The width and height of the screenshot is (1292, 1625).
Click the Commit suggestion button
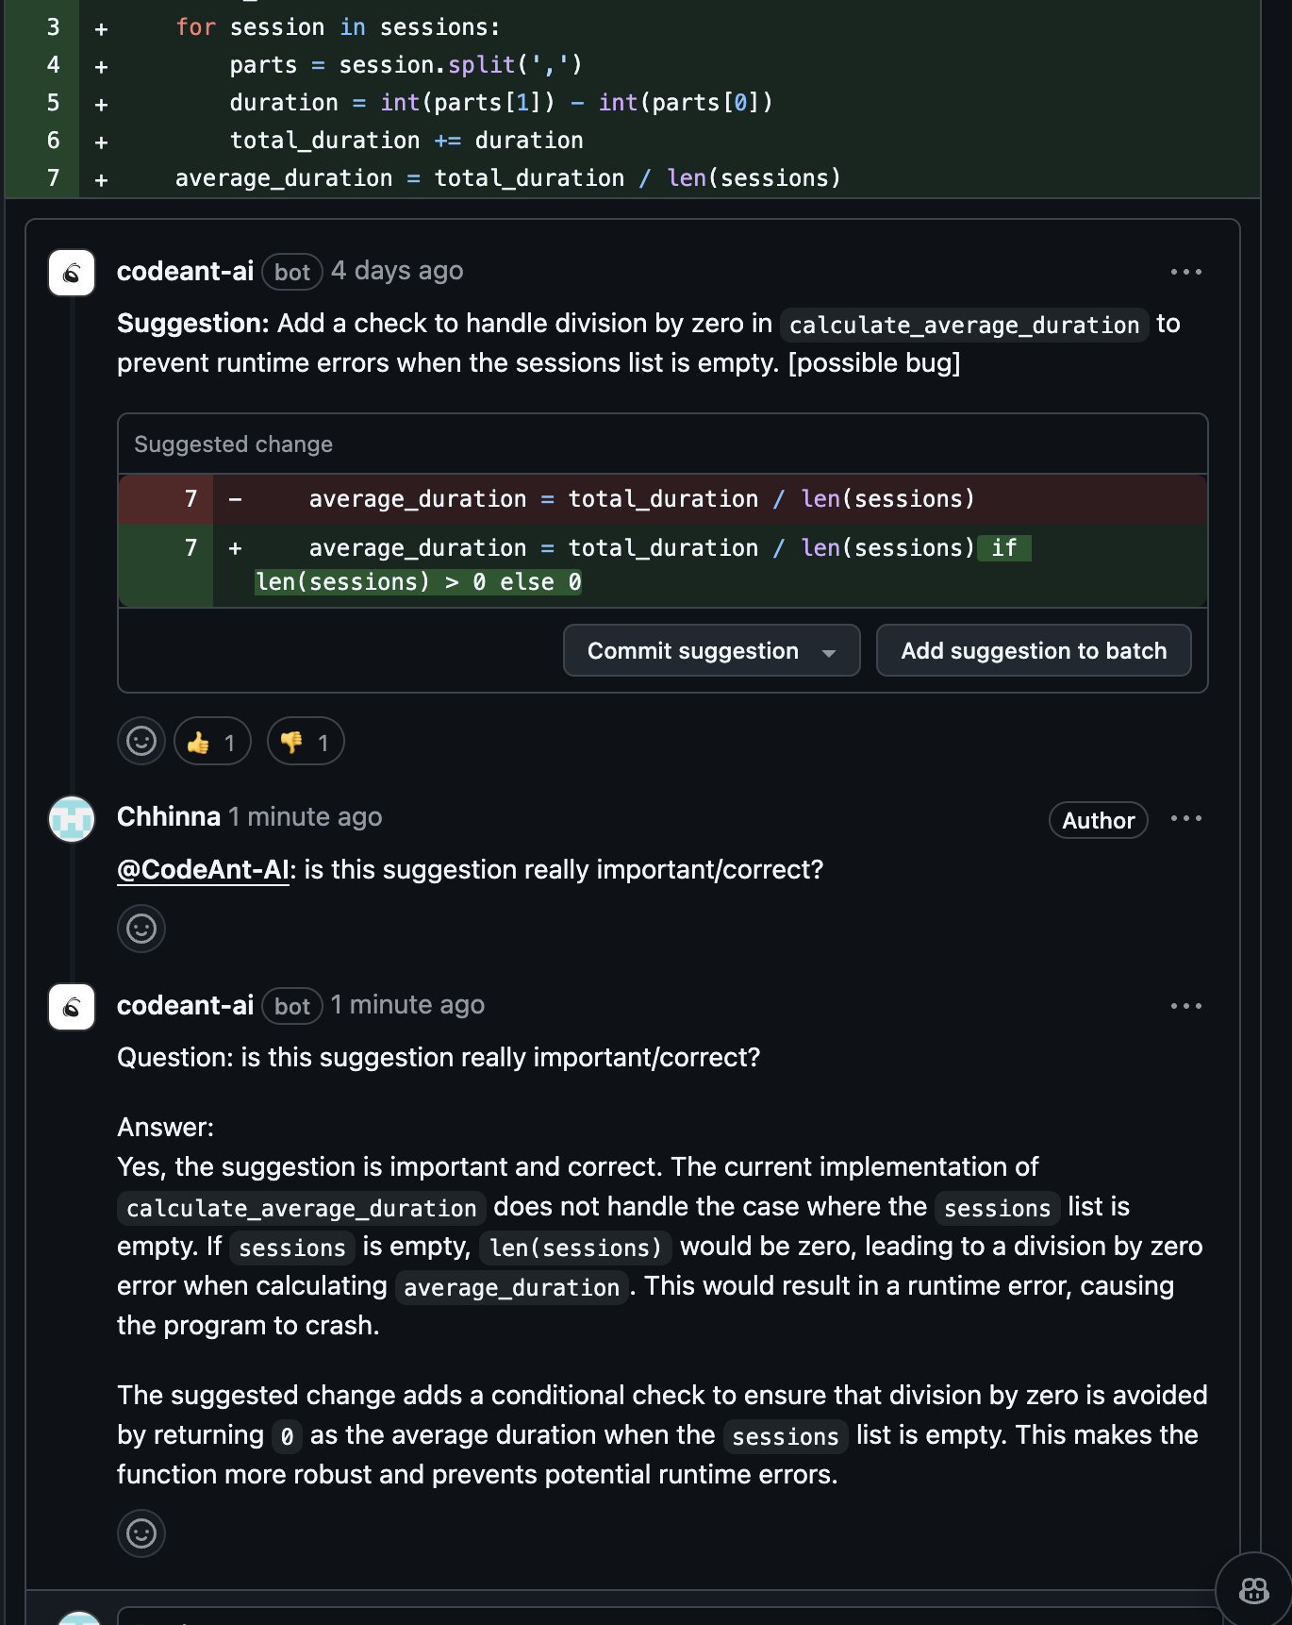pos(693,650)
